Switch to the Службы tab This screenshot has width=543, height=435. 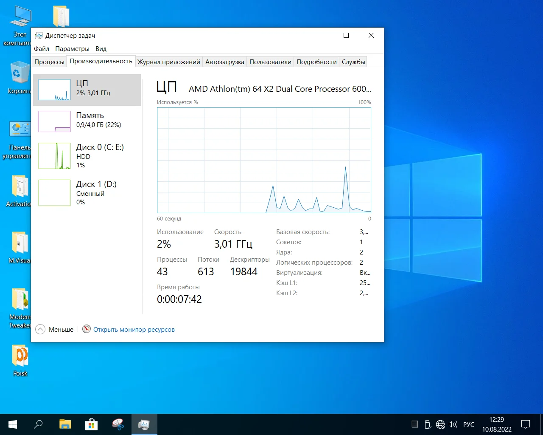pyautogui.click(x=353, y=62)
